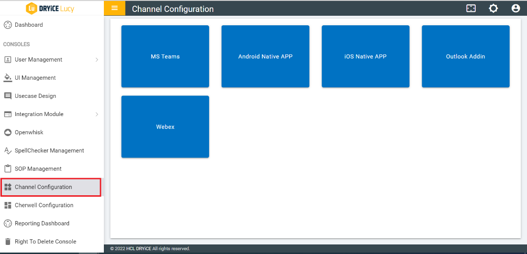Open the settings gear icon
Viewport: 527px width, 254px height.
point(493,8)
